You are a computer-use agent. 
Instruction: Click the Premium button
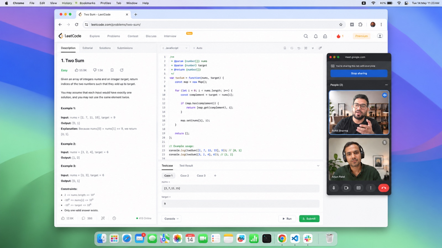click(x=361, y=36)
